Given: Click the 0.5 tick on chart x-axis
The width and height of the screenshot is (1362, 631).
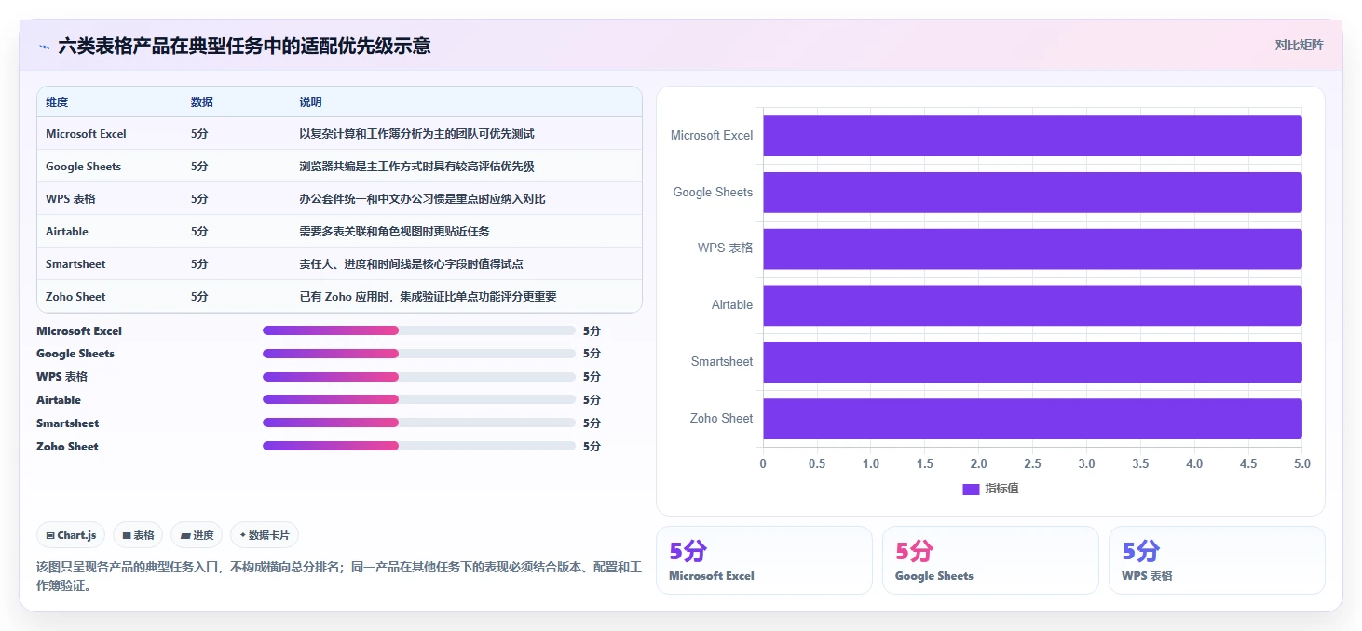Looking at the screenshot, I should (817, 463).
